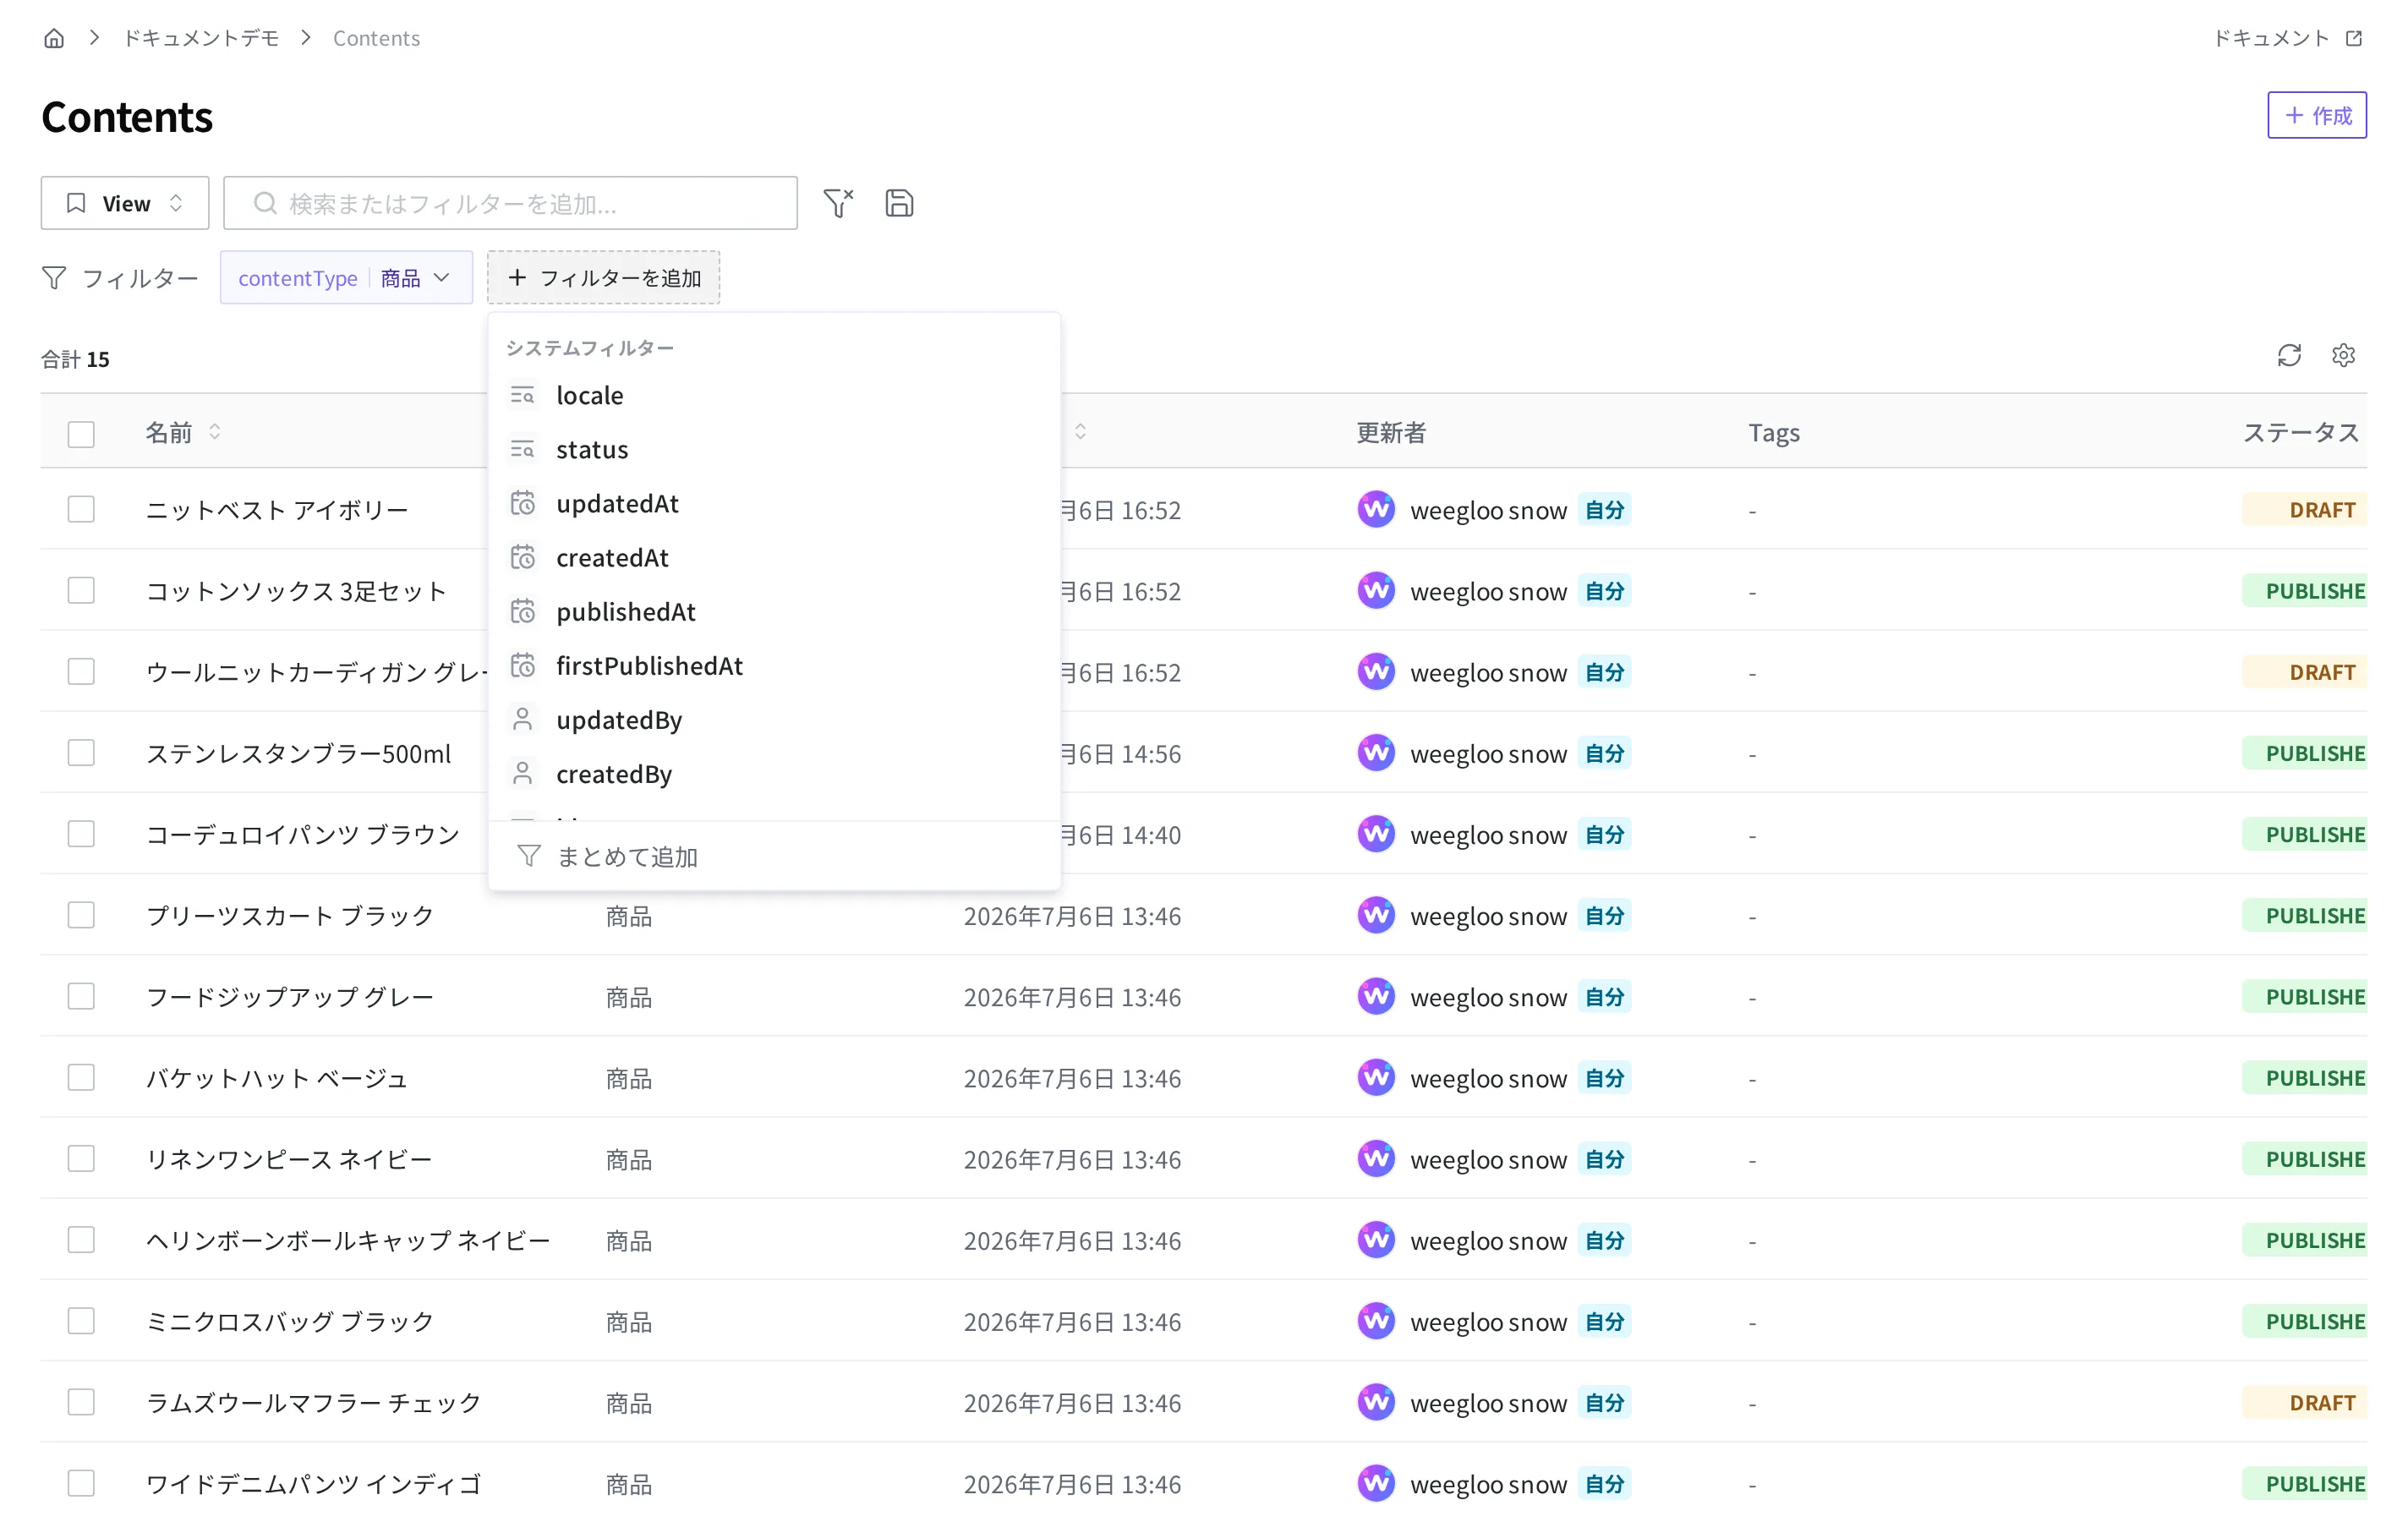Click the フィルターを追加 button
The height and width of the screenshot is (1522, 2408).
(x=603, y=278)
